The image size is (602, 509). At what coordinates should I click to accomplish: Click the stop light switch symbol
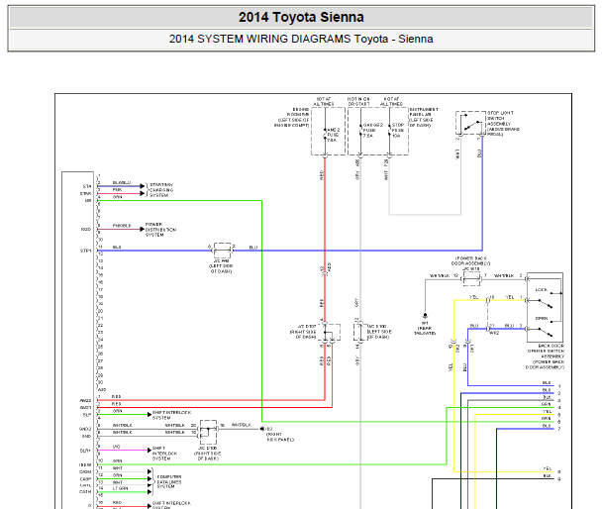470,123
